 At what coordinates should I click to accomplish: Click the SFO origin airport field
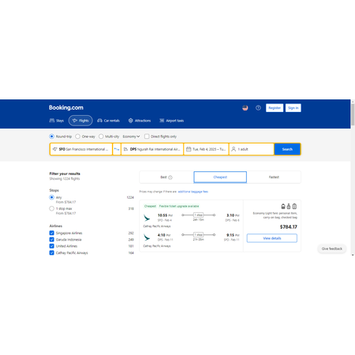click(81, 149)
